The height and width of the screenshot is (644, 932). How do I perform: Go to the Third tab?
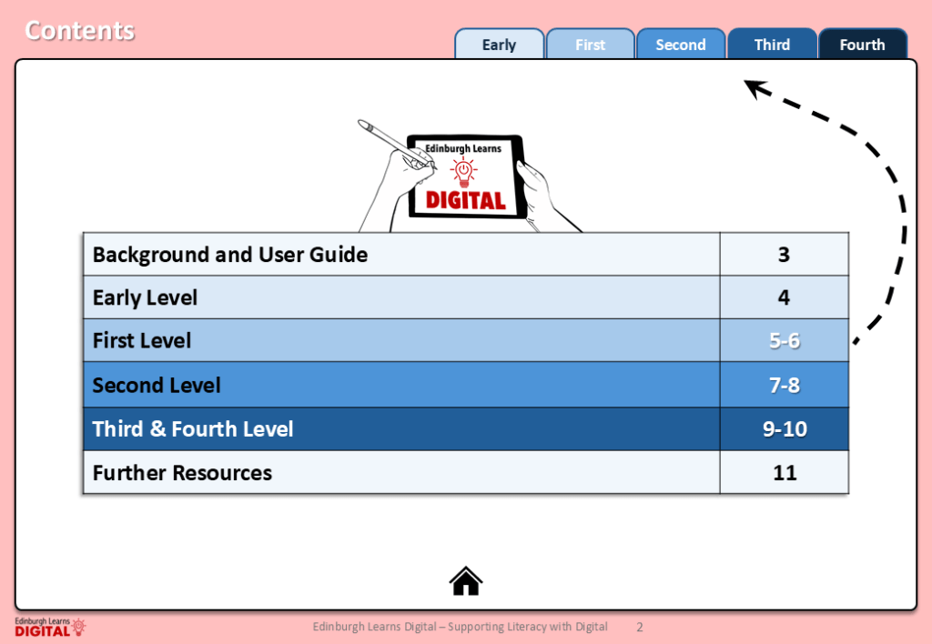point(772,45)
